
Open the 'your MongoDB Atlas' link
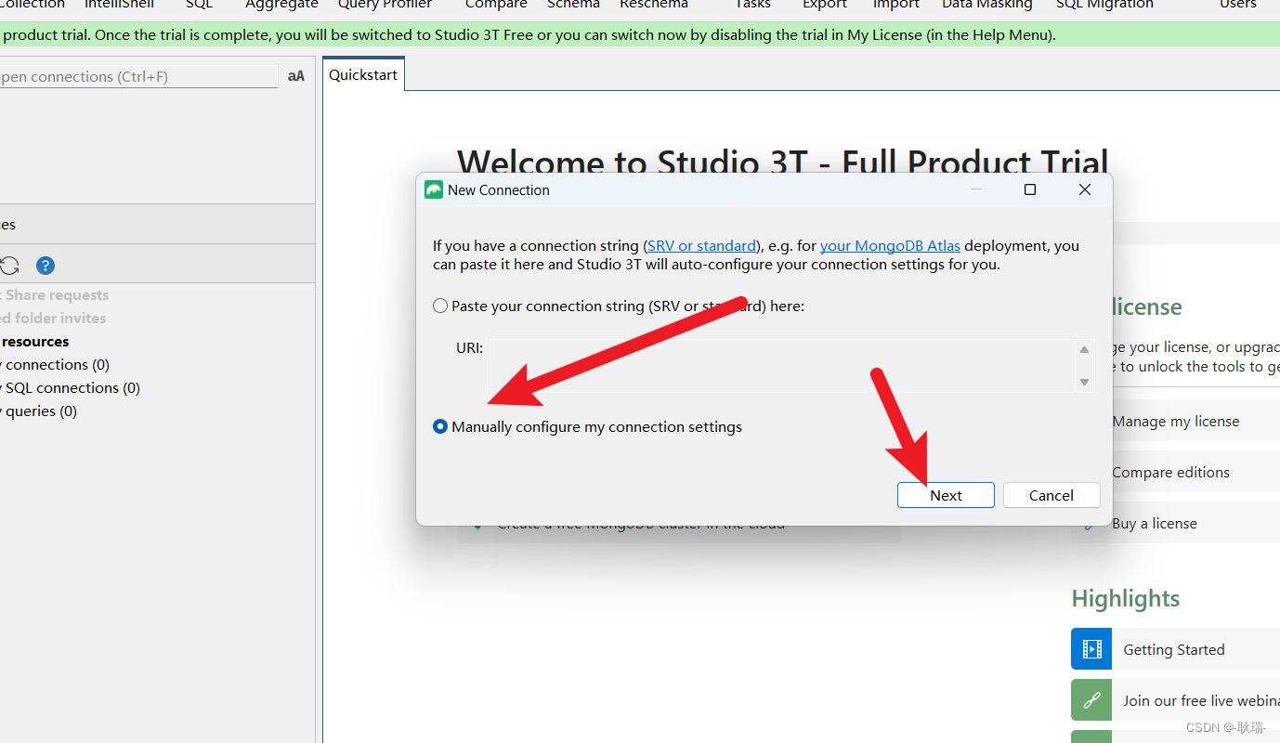[x=890, y=246]
